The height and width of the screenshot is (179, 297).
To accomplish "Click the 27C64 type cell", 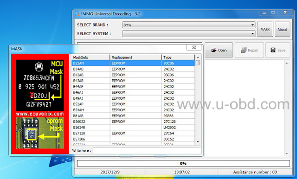I will tap(178, 134).
